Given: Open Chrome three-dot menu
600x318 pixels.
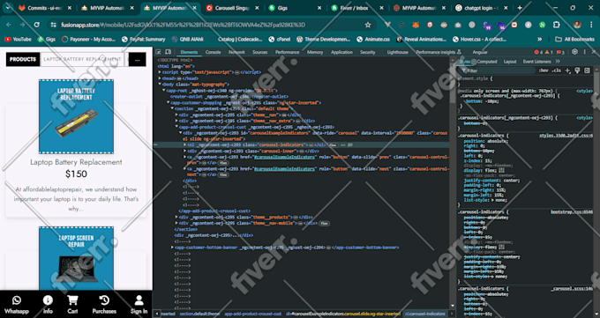Looking at the screenshot, I should click(x=591, y=25).
